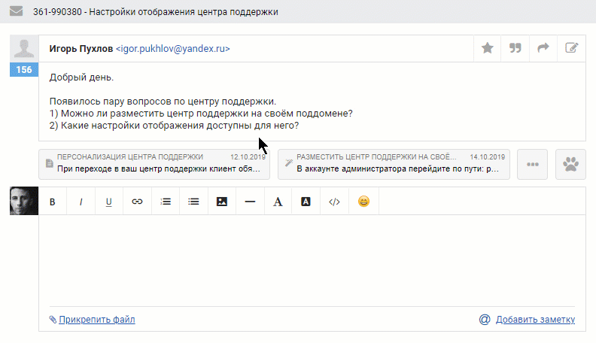Click the paperclip icon near Прикрепить файл
This screenshot has width=596, height=343.
[53, 320]
